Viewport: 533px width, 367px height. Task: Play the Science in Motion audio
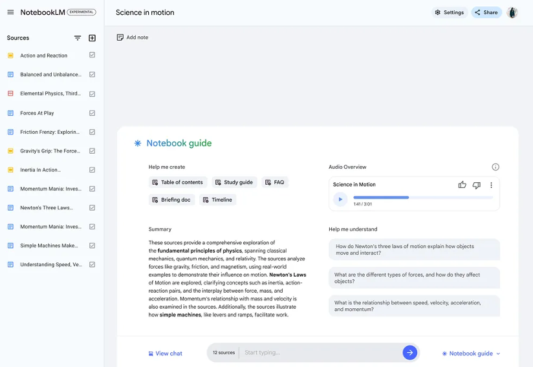340,200
